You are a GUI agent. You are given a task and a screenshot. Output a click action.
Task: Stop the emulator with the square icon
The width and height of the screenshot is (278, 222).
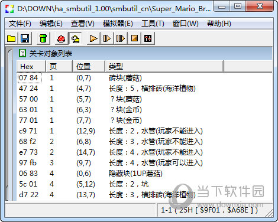[x=134, y=38]
